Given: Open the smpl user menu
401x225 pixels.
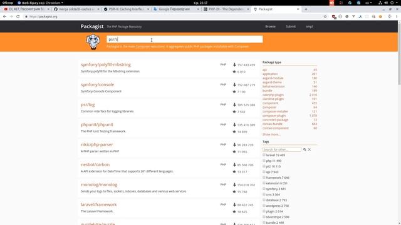Looking at the screenshot, I should 310,26.
